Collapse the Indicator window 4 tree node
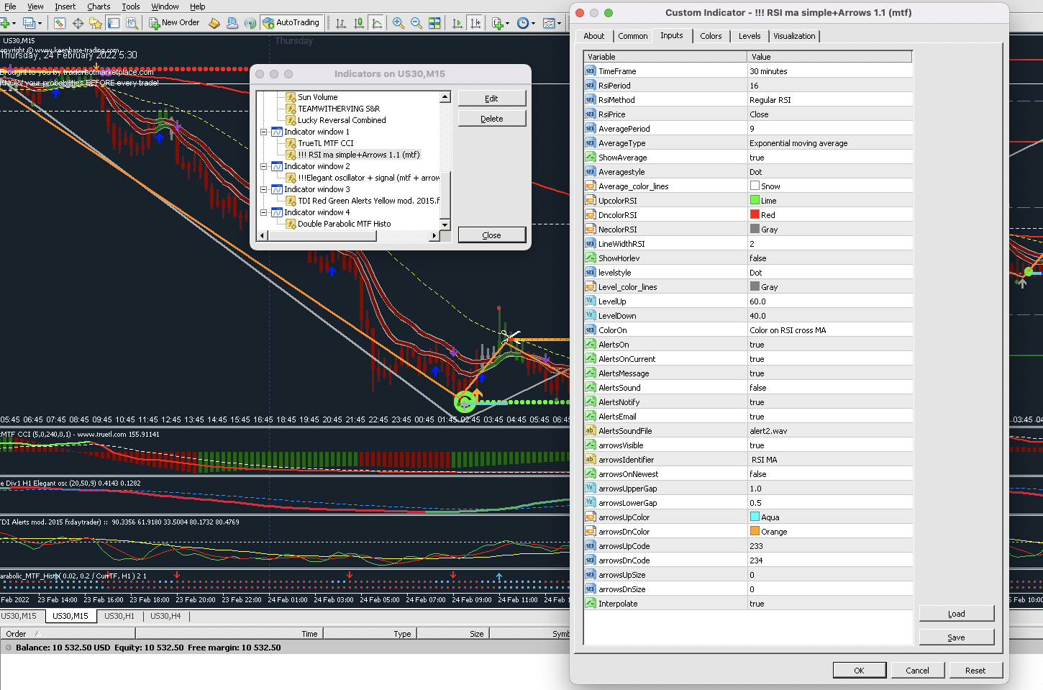Screen dimensions: 1043x690 264,212
